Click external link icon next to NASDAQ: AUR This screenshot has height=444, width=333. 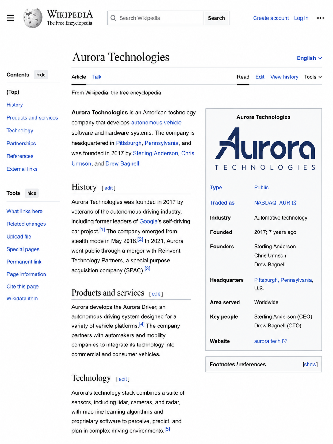click(x=294, y=203)
